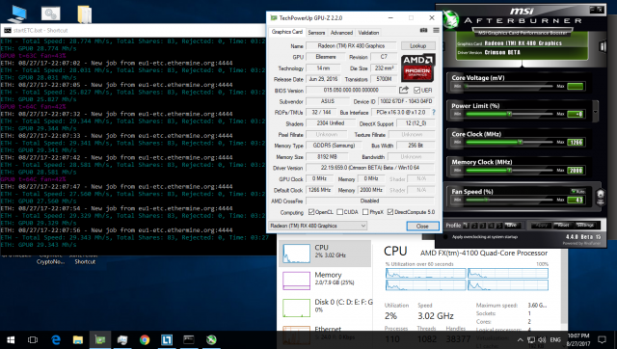Launch Microsoft Edge from taskbar
The width and height of the screenshot is (617, 349).
tap(56, 339)
